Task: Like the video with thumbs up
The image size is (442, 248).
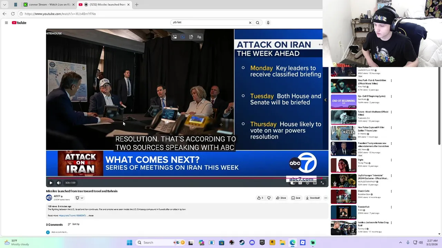Action: point(260,198)
